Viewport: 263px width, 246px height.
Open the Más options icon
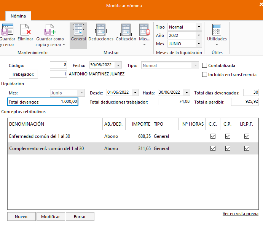144,30
